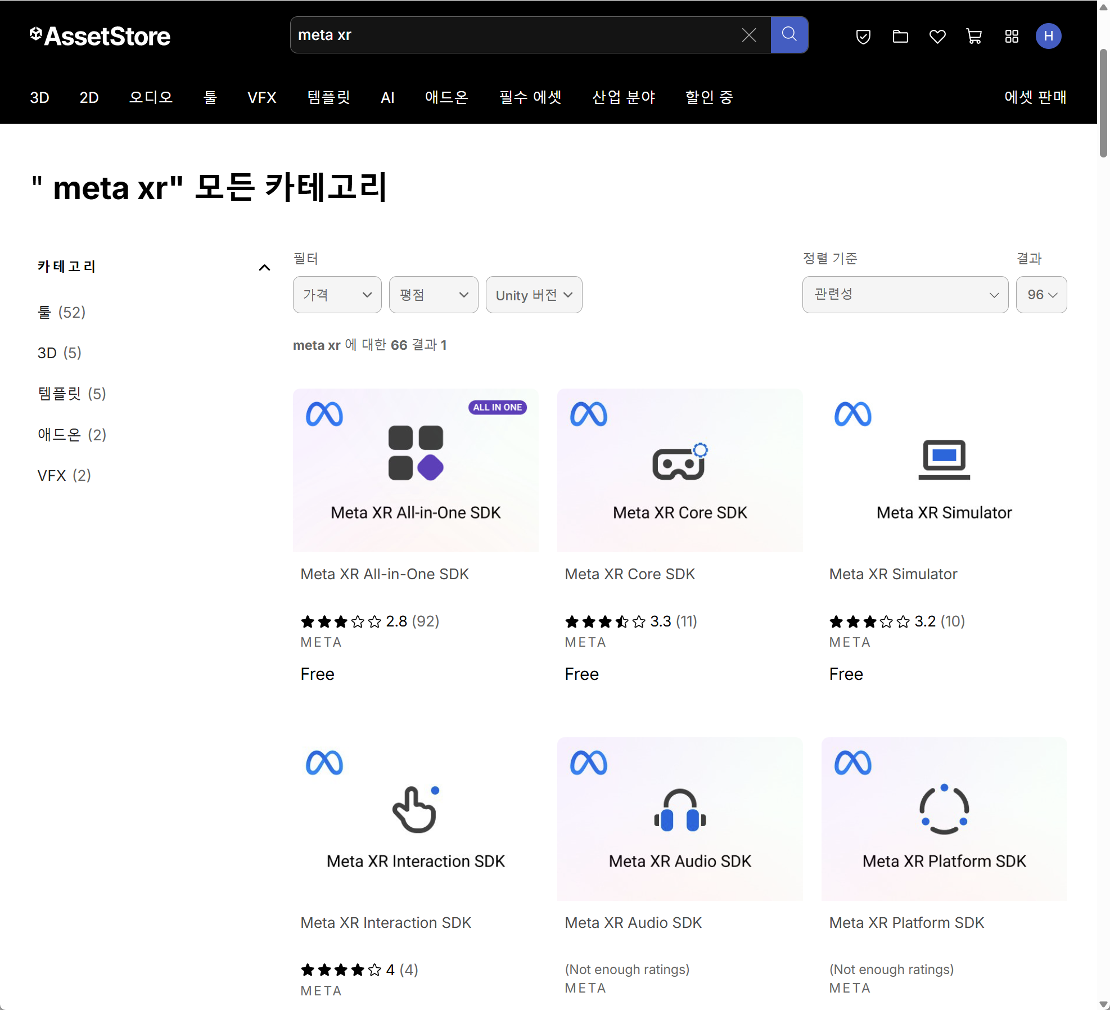
Task: Open Meta XR Simulator thumbnail
Action: [944, 470]
